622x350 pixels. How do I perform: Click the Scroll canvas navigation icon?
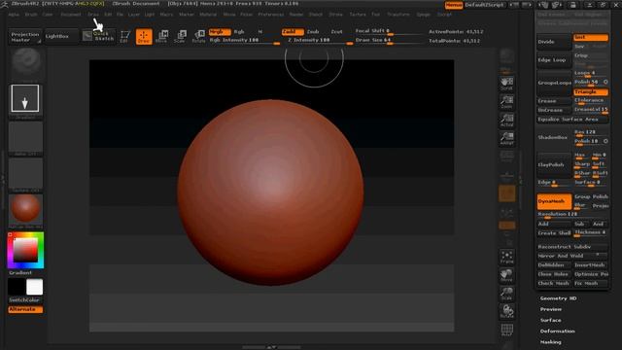click(506, 84)
